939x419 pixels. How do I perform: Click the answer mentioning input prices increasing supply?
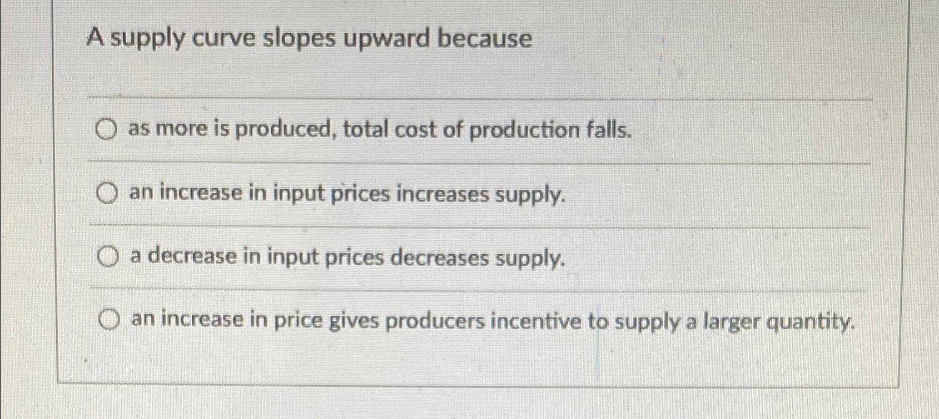tap(347, 193)
